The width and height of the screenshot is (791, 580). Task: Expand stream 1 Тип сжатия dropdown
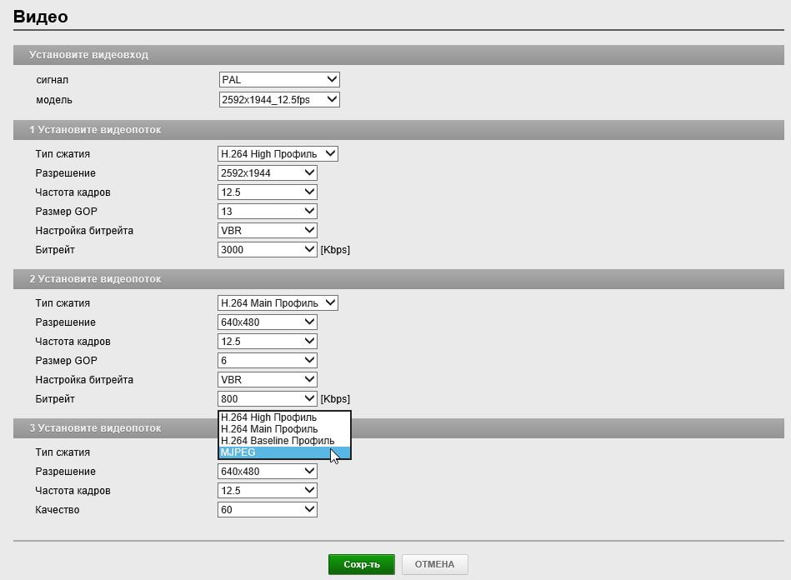click(x=278, y=154)
